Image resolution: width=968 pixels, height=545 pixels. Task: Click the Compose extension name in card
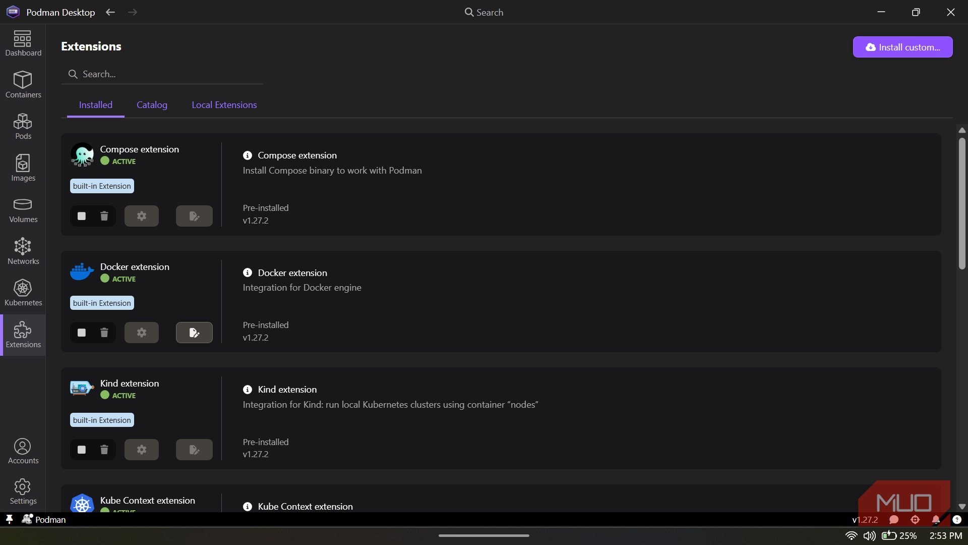140,149
